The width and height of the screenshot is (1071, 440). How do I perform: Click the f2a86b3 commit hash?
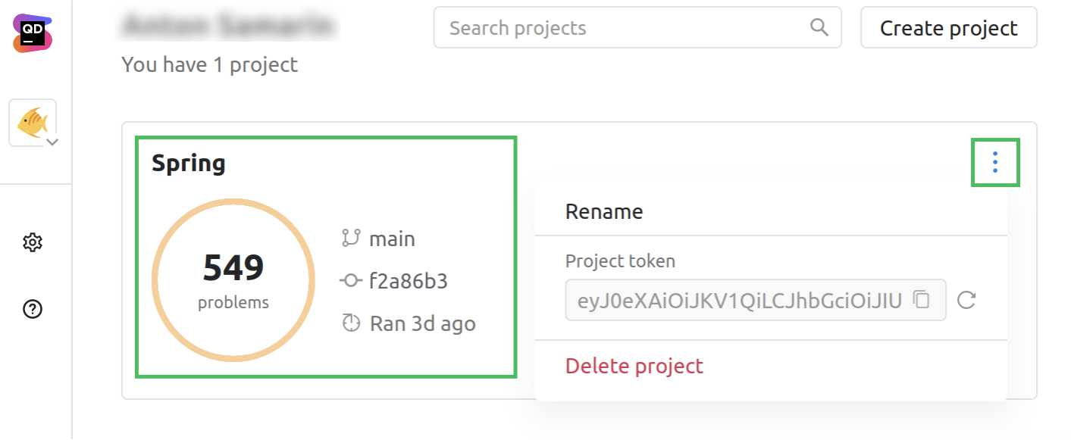pyautogui.click(x=409, y=282)
